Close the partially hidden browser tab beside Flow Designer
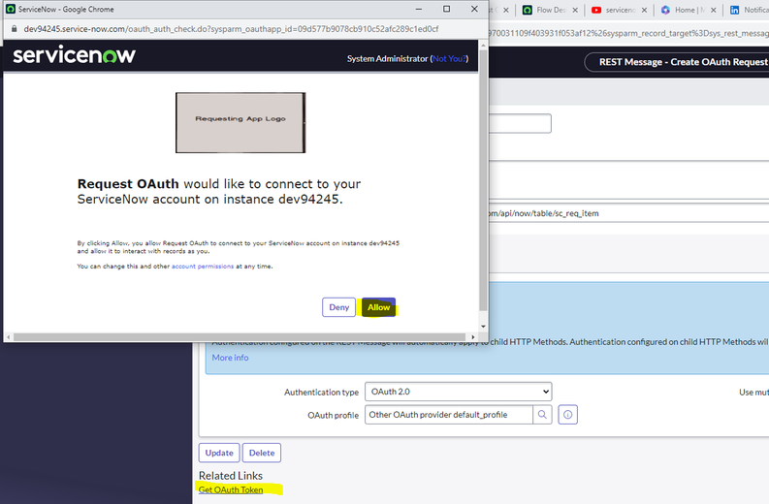Screen dimensions: 769x504 pyautogui.click(x=506, y=10)
